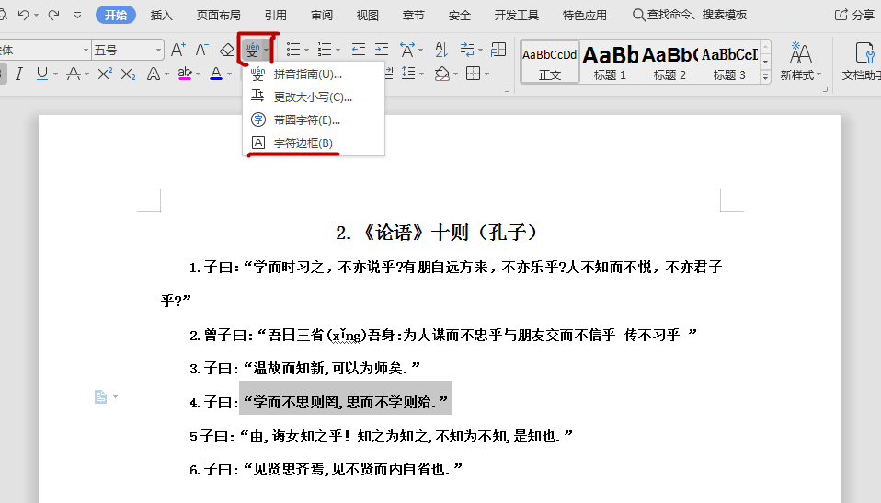Screen dimensions: 881x503
Task: Switch to the 页面布局 tab
Action: click(x=219, y=16)
